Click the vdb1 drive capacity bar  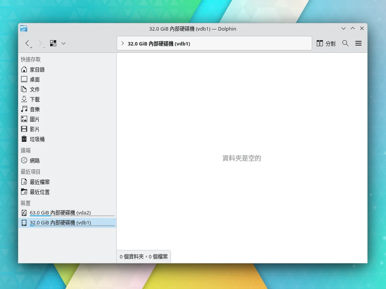72,226
